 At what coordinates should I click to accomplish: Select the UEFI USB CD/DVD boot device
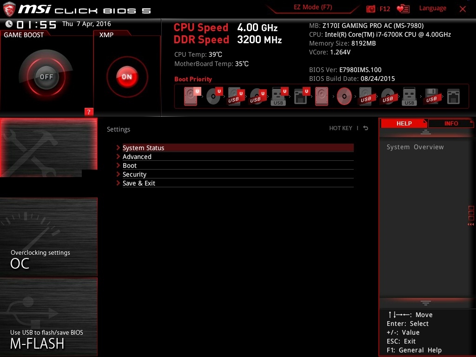tap(258, 97)
